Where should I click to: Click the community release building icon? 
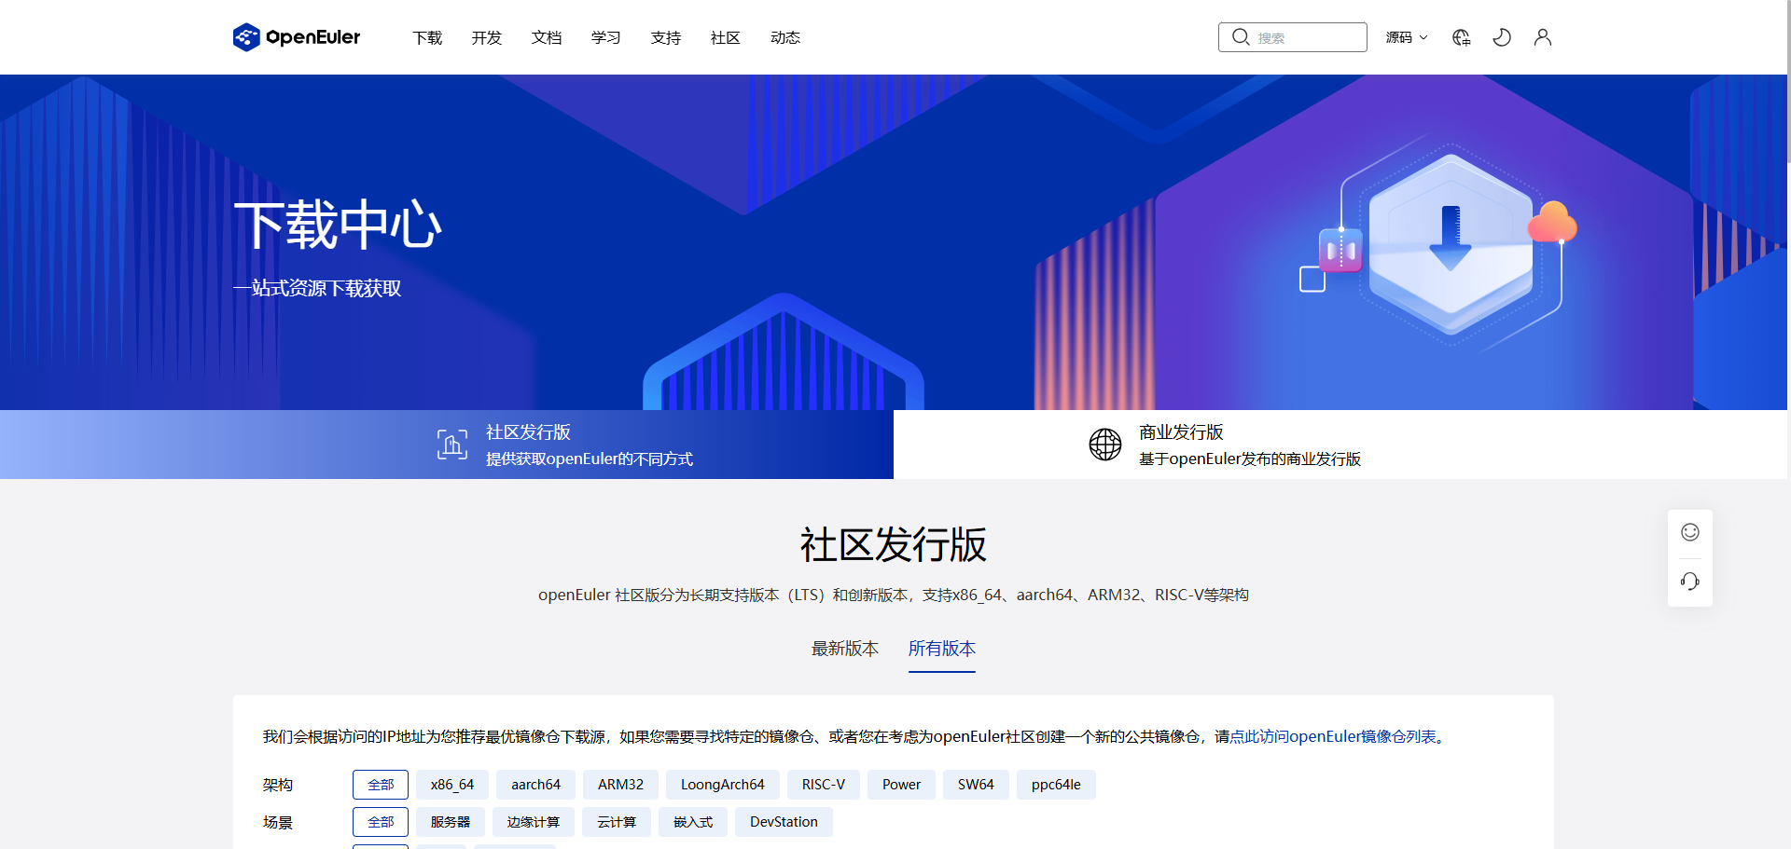(451, 445)
